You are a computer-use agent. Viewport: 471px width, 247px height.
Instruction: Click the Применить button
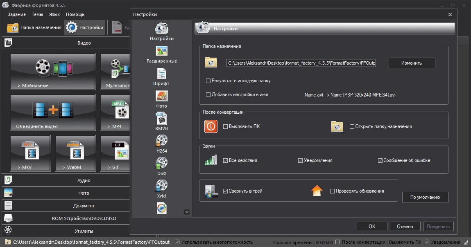point(438,226)
